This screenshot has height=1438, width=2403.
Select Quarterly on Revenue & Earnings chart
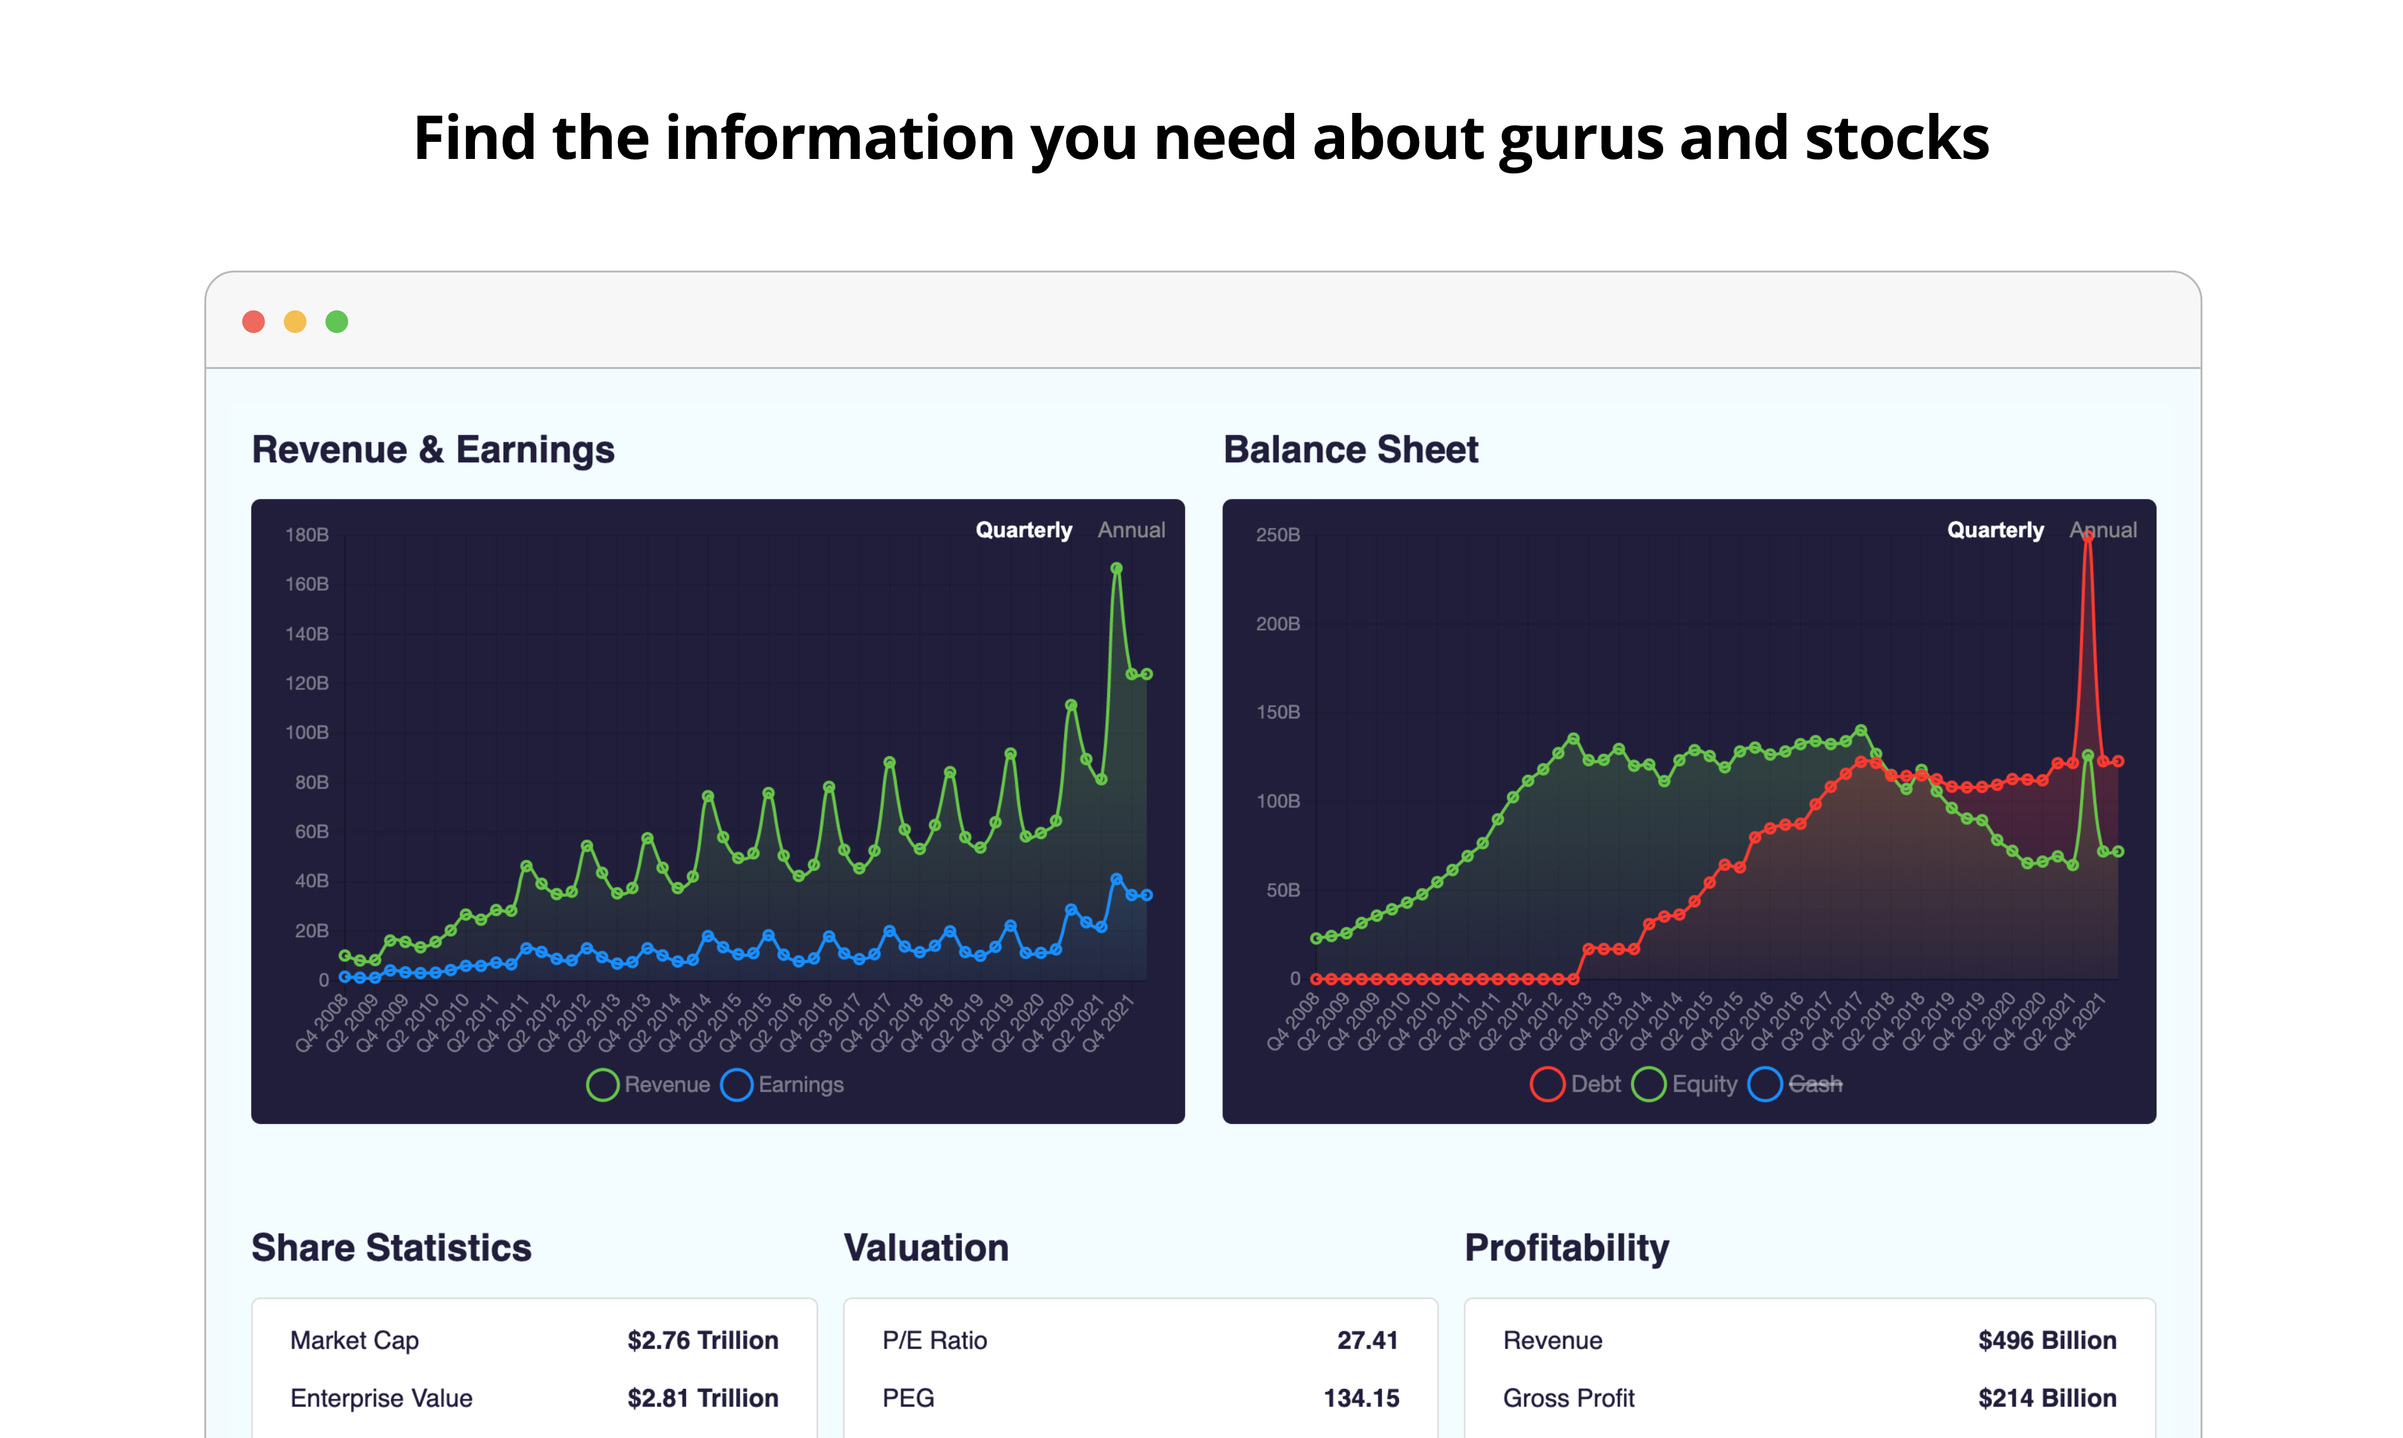(1023, 530)
